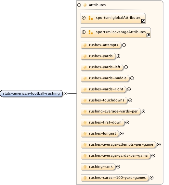Click the @ icon of rushing-rank
This screenshot has height=185, width=169.
click(85, 166)
